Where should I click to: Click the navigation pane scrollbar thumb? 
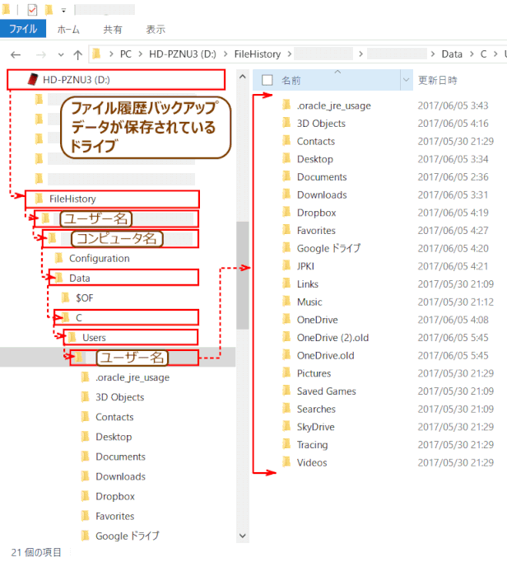243,275
